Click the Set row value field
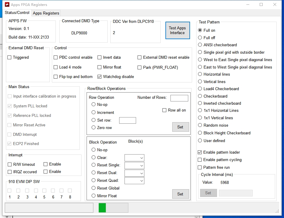Image resolution: width=284 pixels, height=218 pixels. click(x=127, y=120)
